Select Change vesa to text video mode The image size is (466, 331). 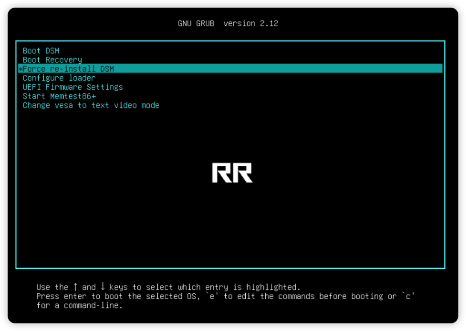[91, 106]
